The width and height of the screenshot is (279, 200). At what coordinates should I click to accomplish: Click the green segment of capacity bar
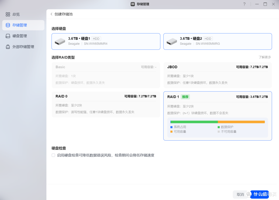(194, 122)
